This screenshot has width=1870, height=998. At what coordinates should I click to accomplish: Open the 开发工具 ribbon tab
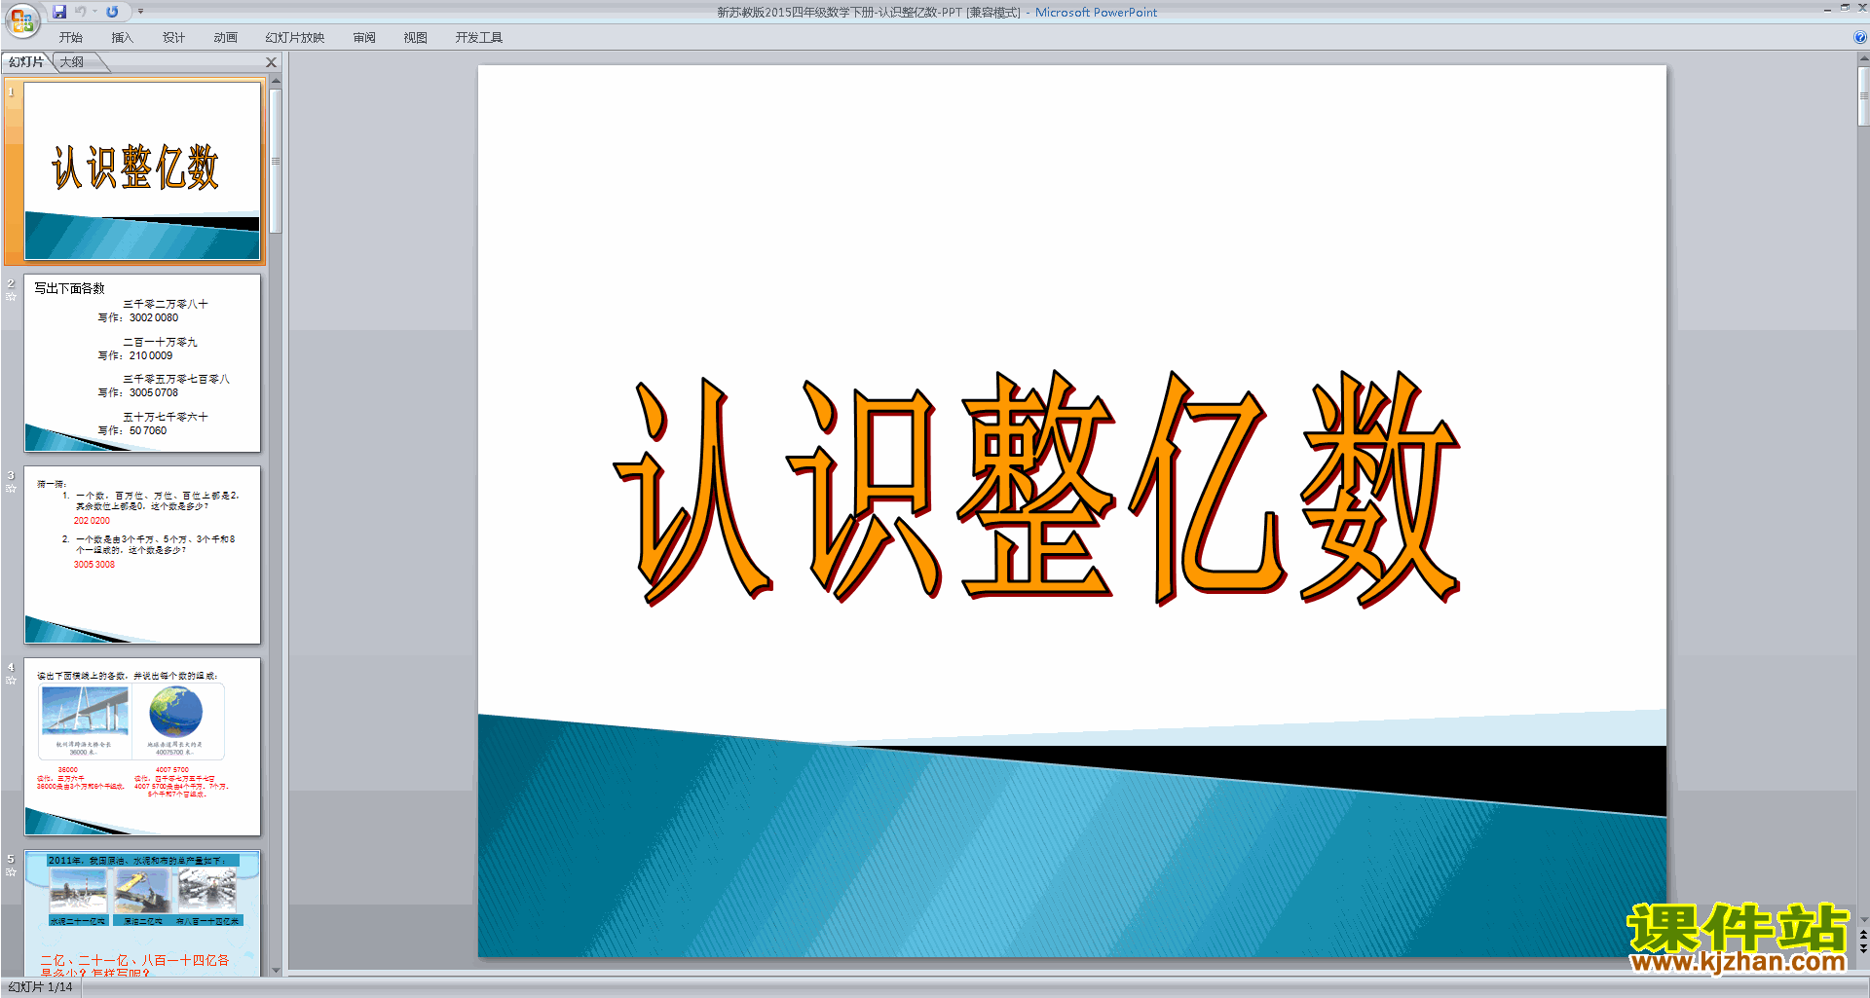tap(479, 38)
